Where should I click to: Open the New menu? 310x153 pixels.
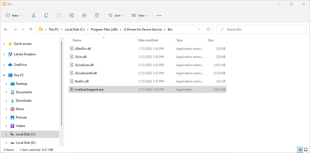(x=14, y=15)
